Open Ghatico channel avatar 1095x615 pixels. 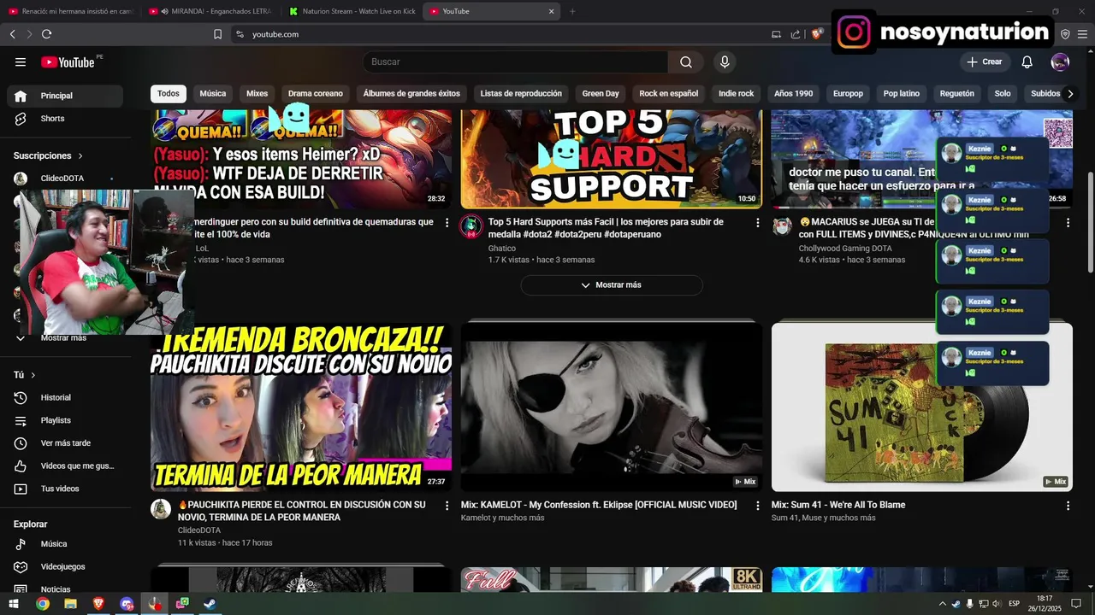(471, 226)
